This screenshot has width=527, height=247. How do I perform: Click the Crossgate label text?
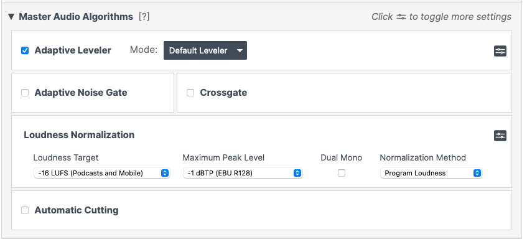[223, 93]
